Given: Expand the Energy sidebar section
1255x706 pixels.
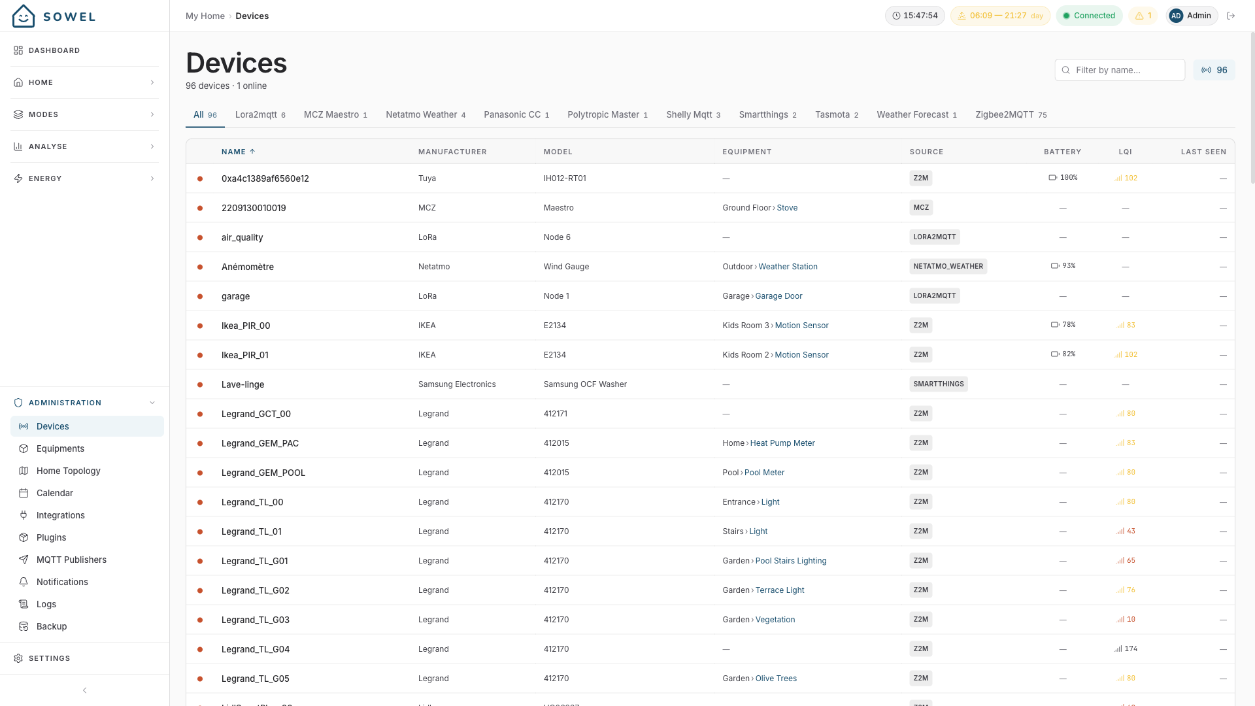Looking at the screenshot, I should click(x=84, y=178).
